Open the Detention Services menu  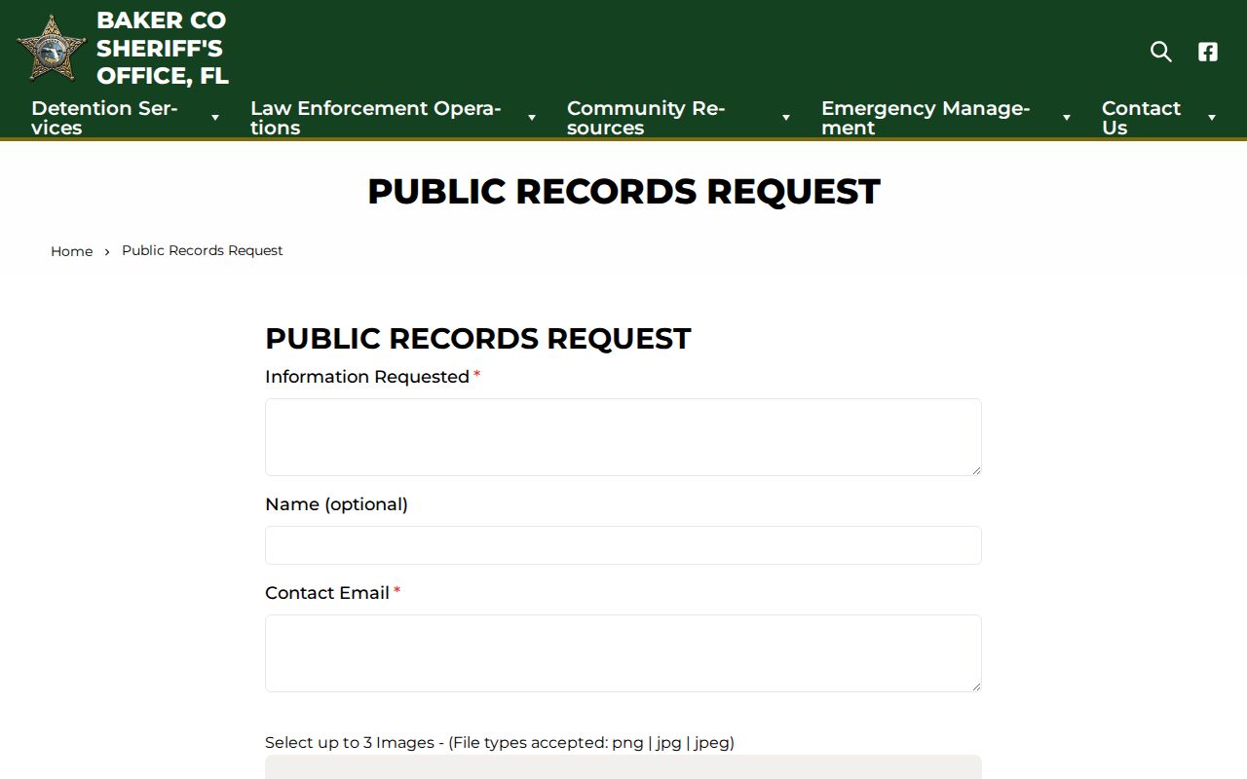pyautogui.click(x=104, y=118)
